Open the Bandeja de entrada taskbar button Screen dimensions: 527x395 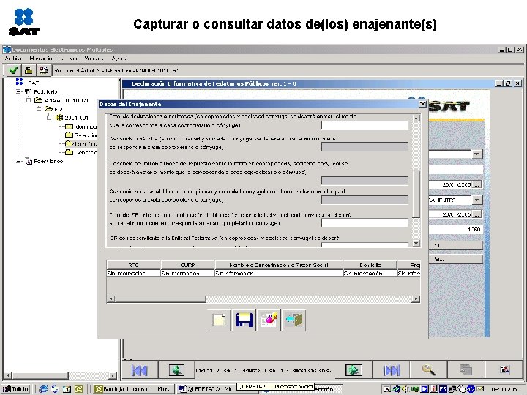[132, 389]
